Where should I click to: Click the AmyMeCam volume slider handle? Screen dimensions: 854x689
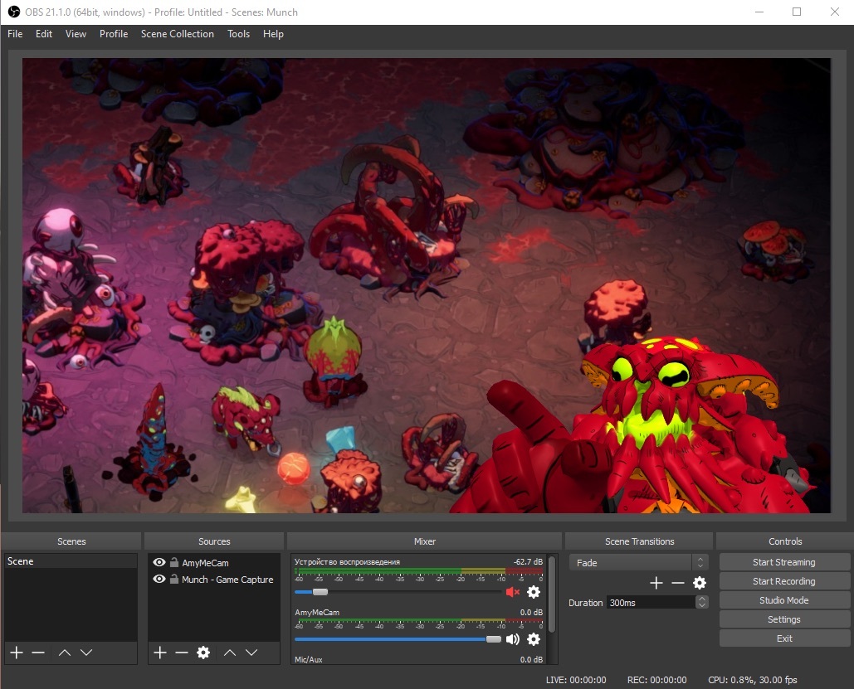click(x=494, y=639)
